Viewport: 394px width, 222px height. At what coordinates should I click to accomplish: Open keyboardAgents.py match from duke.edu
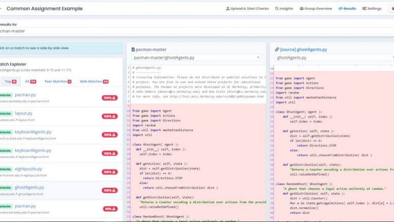(x=33, y=132)
